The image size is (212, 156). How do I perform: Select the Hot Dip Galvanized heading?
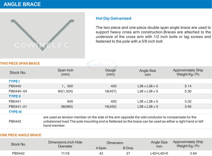pyautogui.click(x=113, y=19)
